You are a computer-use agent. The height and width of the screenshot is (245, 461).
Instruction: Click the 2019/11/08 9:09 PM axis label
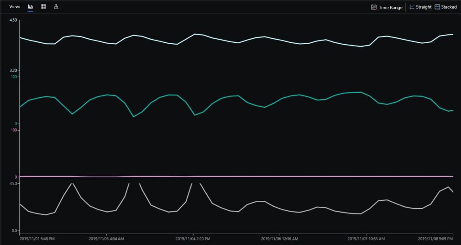[435, 239]
